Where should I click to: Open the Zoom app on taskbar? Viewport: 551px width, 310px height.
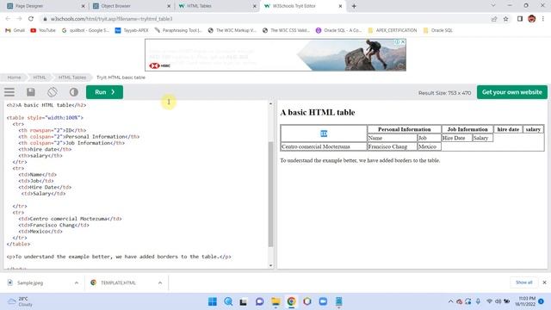point(323,301)
